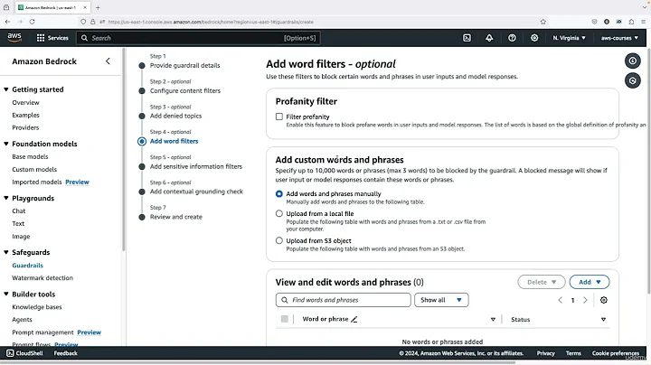Open Knowledge bases in the sidebar

click(37, 307)
